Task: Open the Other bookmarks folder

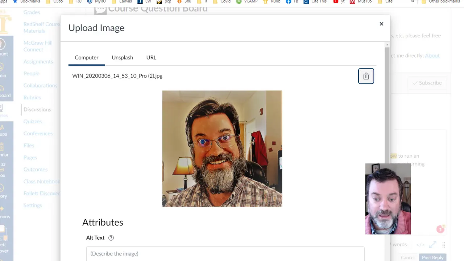Action: point(441,1)
